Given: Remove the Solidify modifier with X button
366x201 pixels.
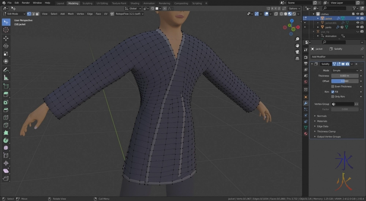Looking at the screenshot, I should 356,64.
